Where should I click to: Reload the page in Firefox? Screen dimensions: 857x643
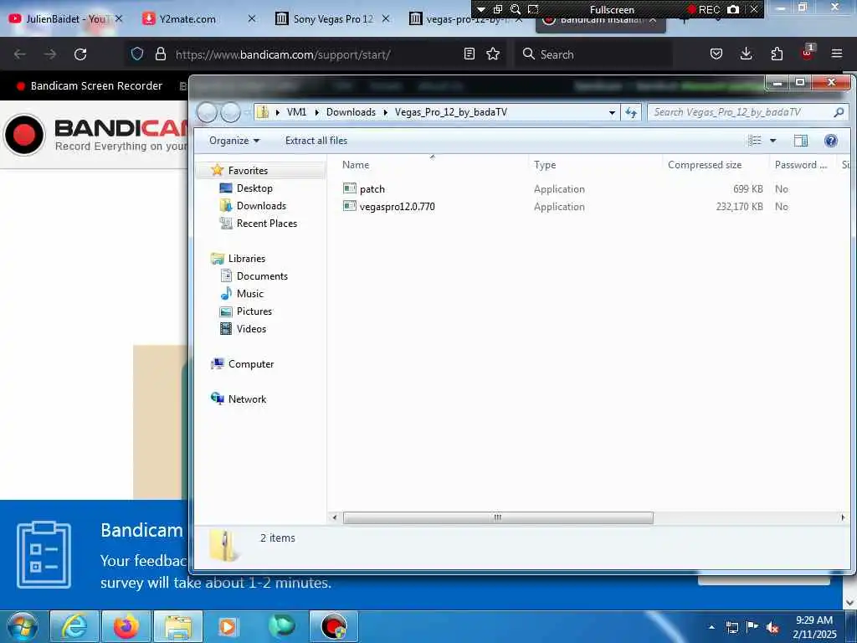[80, 54]
